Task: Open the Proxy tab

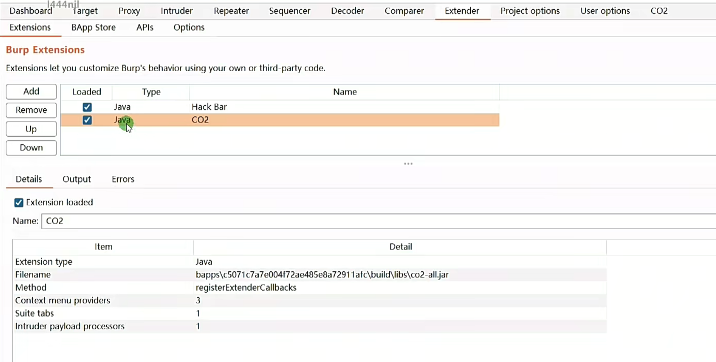Action: (x=129, y=11)
